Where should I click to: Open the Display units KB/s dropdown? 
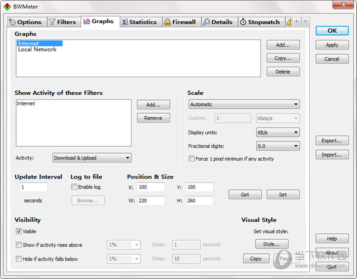278,132
